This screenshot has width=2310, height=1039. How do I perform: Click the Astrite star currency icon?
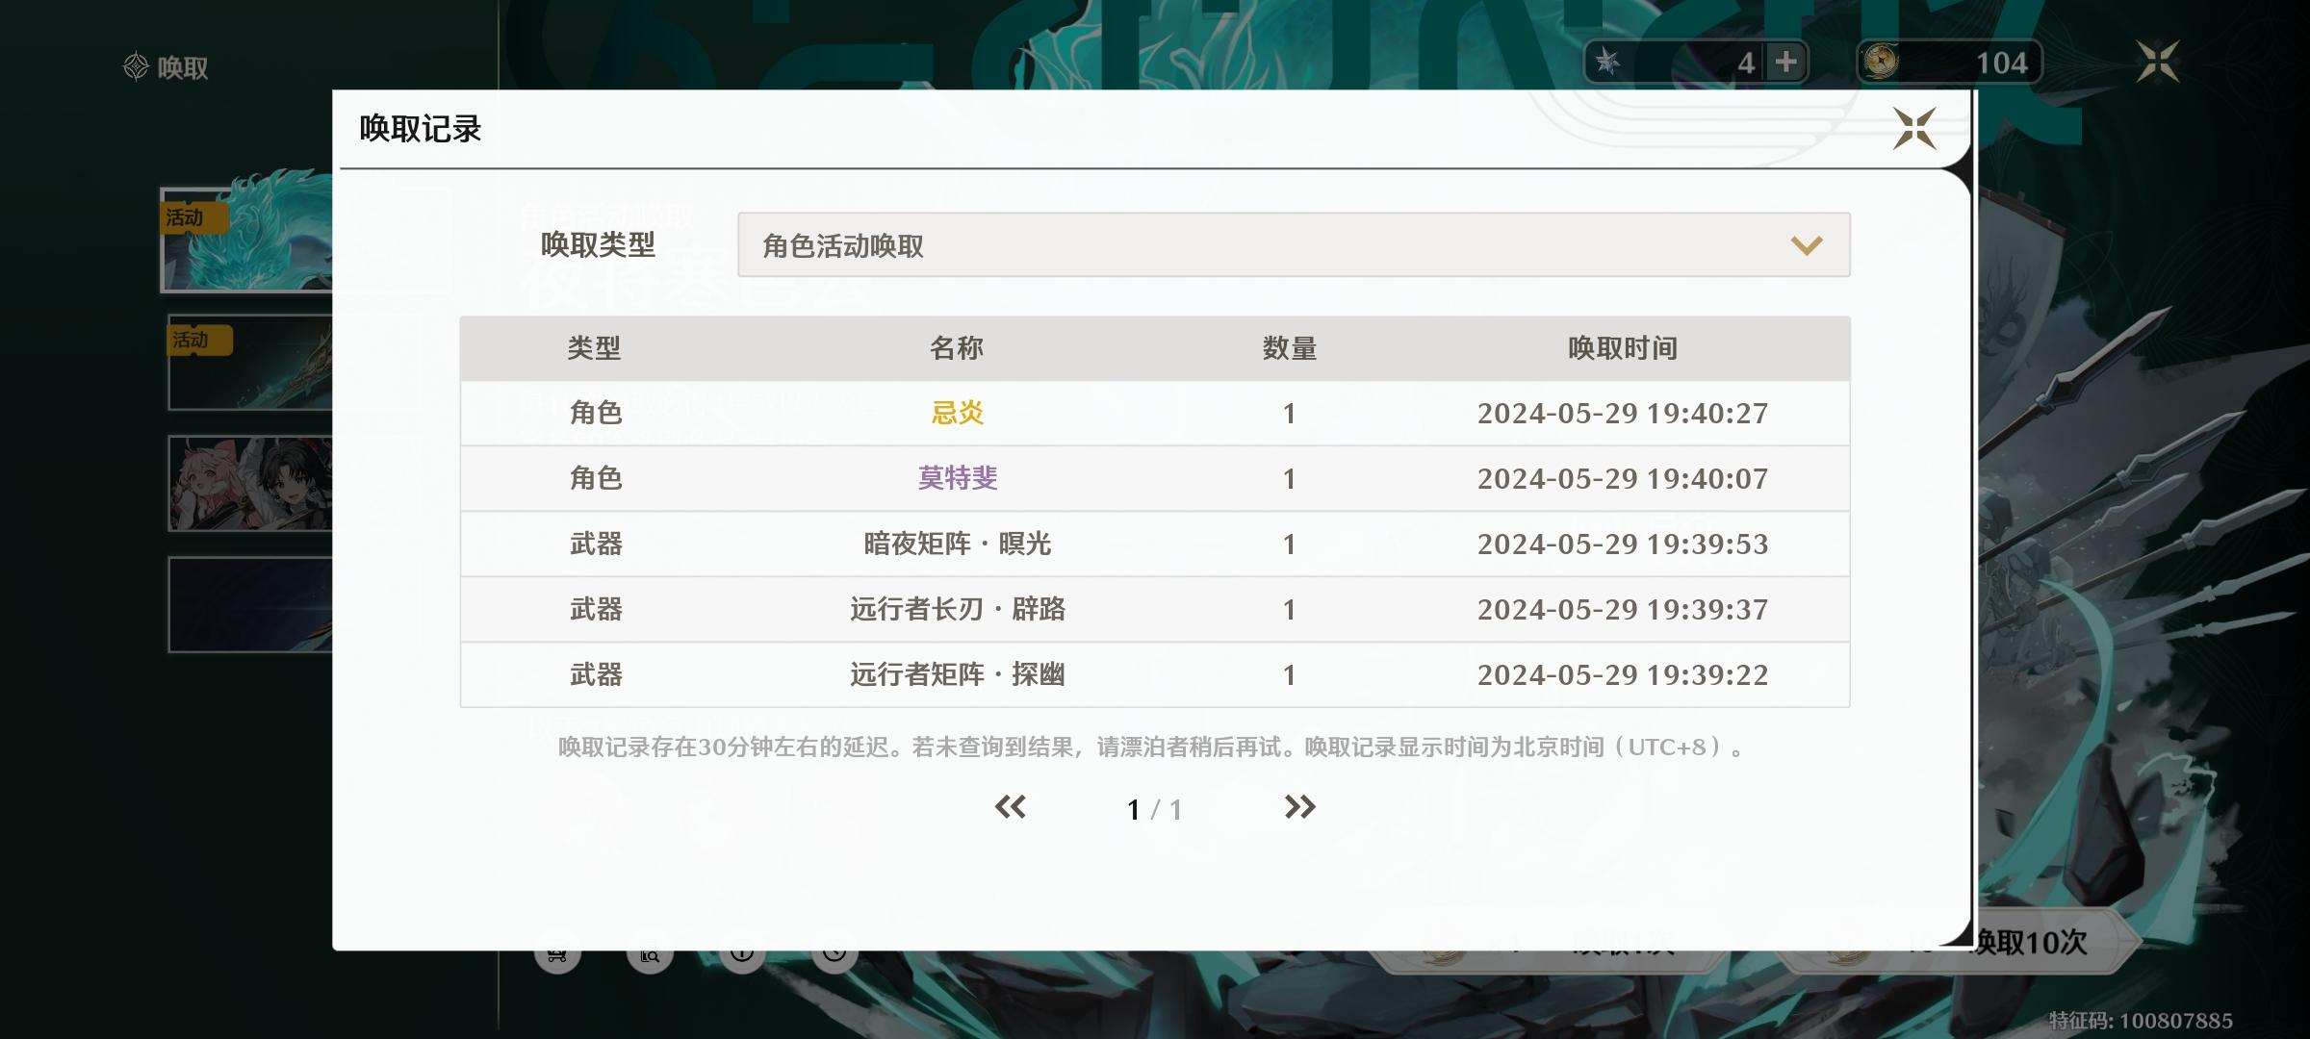[1607, 63]
